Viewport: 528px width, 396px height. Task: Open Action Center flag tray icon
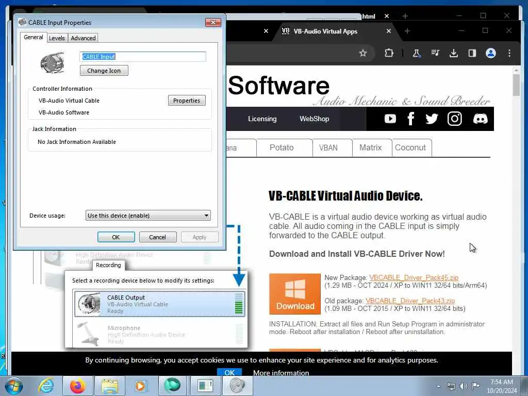tap(475, 386)
